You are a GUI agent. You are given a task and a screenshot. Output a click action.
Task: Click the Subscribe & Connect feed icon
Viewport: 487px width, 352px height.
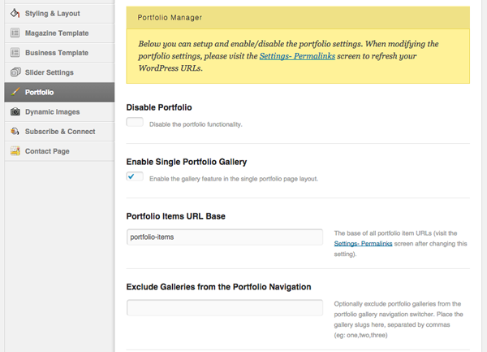pyautogui.click(x=15, y=131)
